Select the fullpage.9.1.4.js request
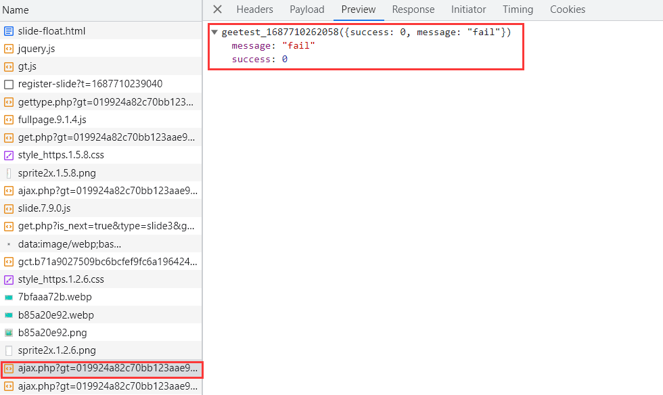This screenshot has height=395, width=663. (x=52, y=120)
